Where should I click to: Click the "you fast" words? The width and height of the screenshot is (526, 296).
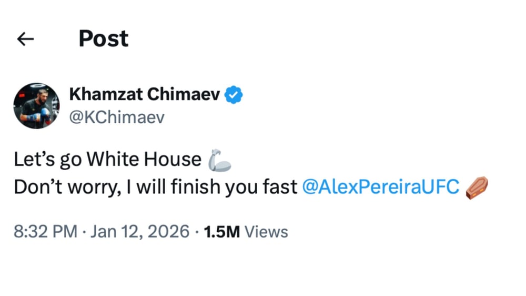pos(261,188)
